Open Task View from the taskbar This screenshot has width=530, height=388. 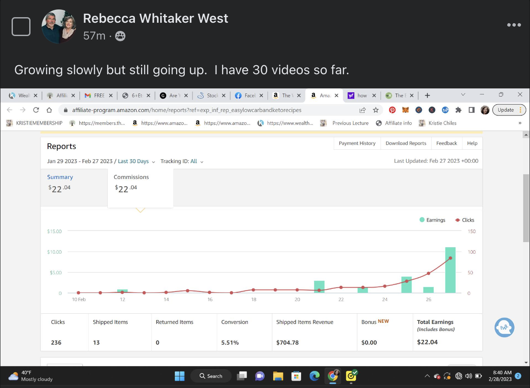tap(242, 376)
